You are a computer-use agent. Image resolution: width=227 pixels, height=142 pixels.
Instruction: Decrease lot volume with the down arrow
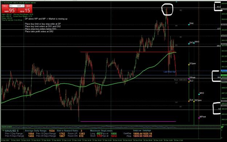pyautogui.click(x=11, y=6)
